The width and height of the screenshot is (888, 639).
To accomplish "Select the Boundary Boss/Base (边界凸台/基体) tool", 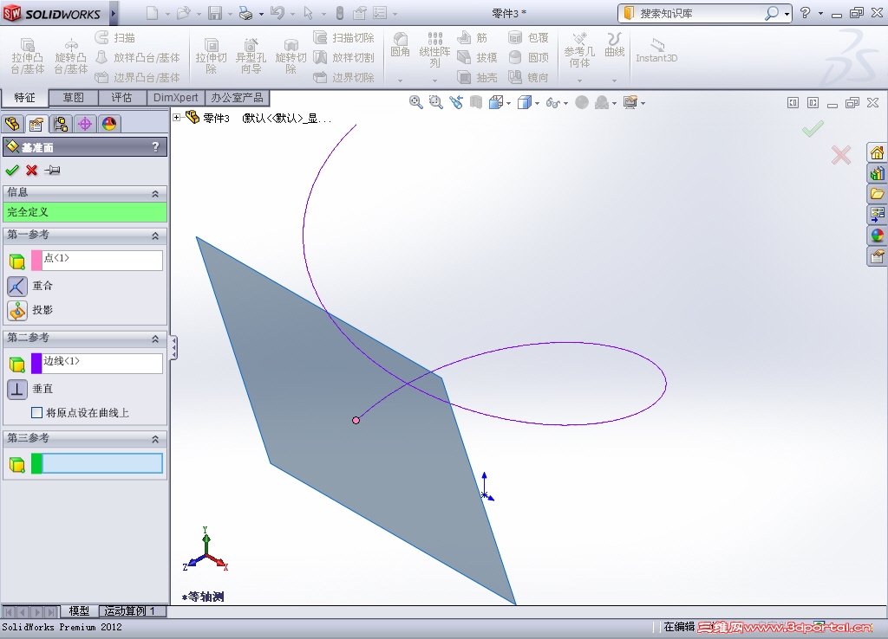I will click(x=138, y=77).
